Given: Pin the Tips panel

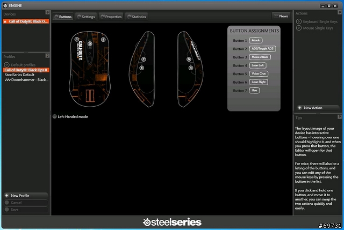Looking at the screenshot, I should pyautogui.click(x=339, y=117).
